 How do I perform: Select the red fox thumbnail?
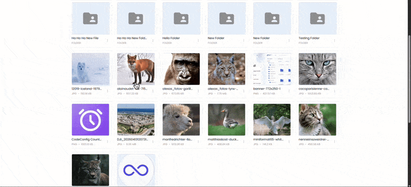[x=136, y=69]
